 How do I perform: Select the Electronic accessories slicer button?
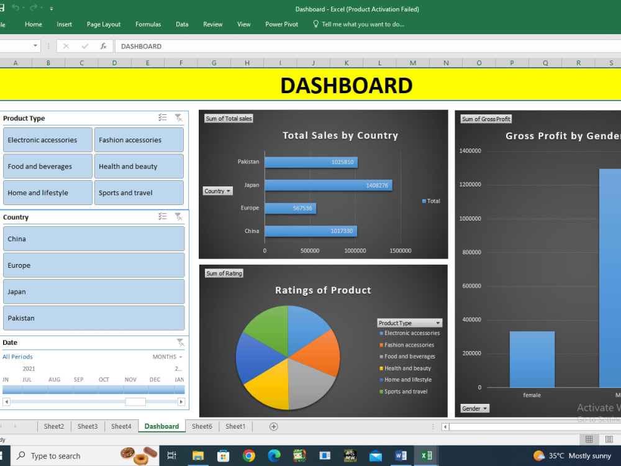(47, 140)
